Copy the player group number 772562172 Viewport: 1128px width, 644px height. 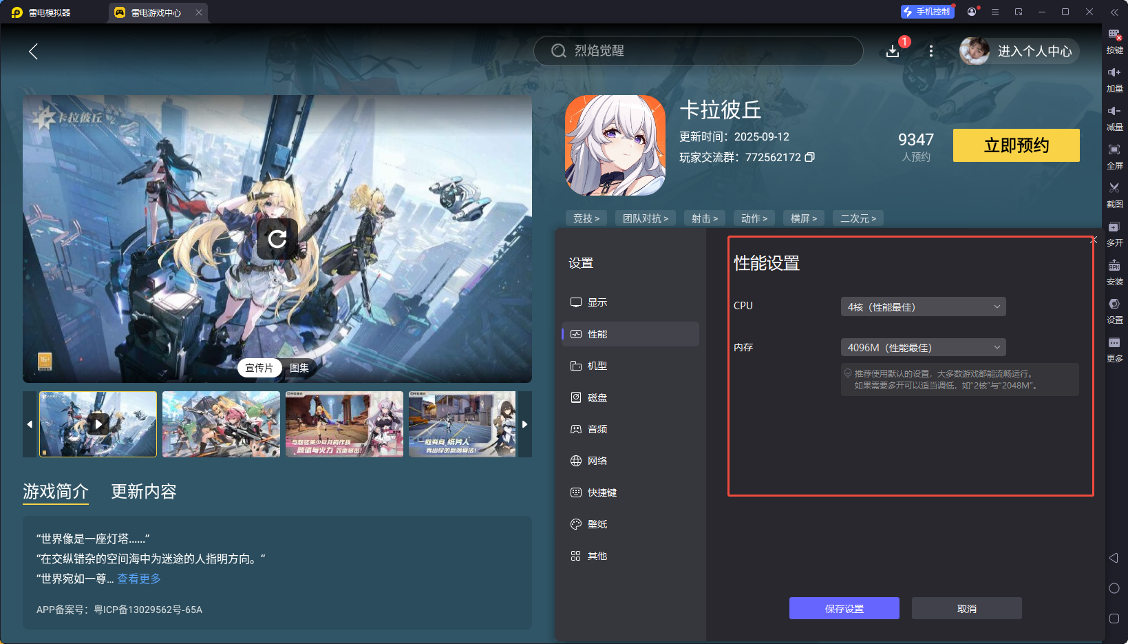coord(810,157)
